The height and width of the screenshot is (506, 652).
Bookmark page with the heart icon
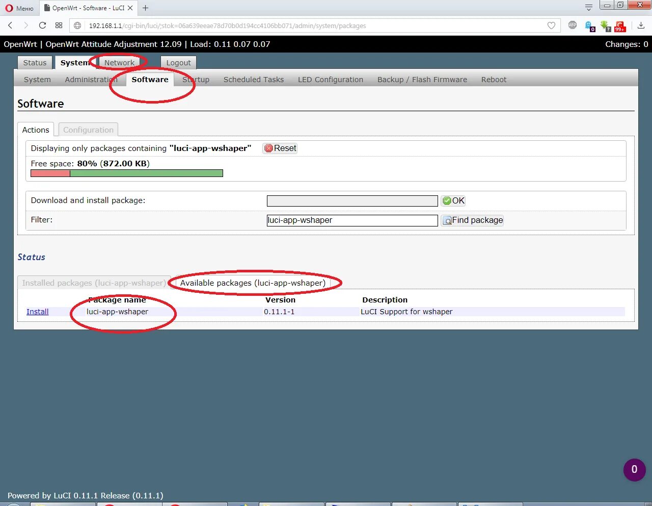(x=551, y=26)
